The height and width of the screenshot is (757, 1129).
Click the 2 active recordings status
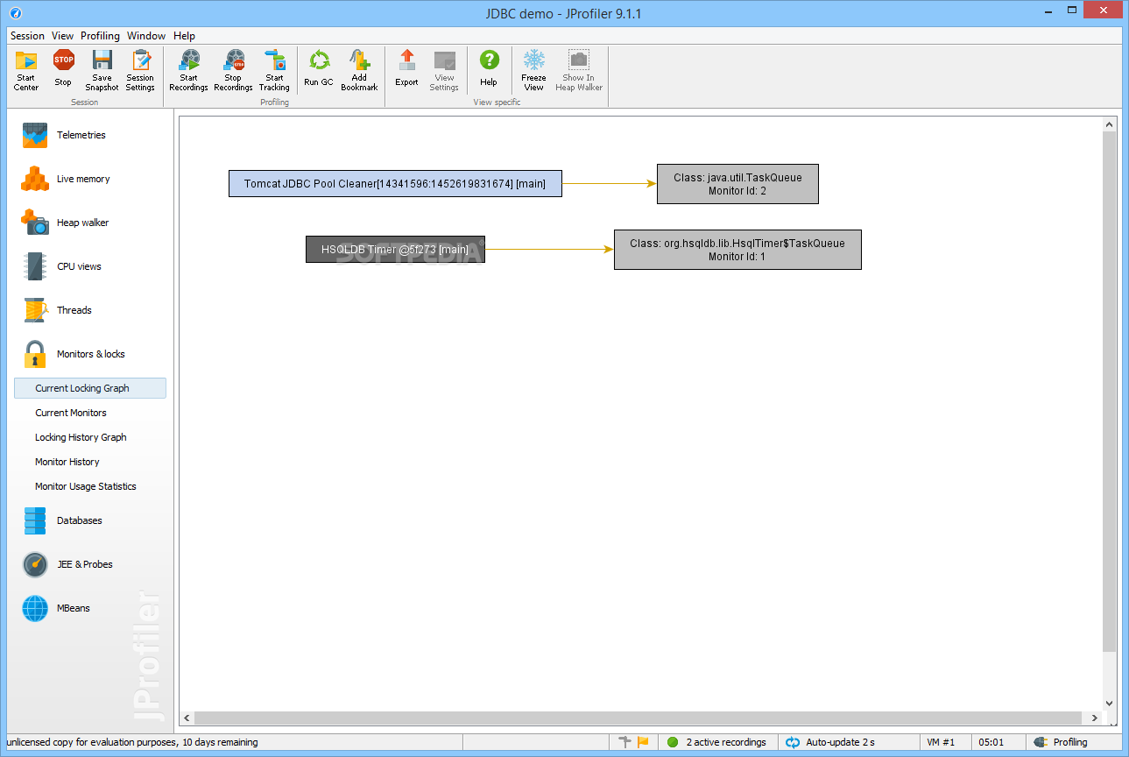click(x=717, y=742)
